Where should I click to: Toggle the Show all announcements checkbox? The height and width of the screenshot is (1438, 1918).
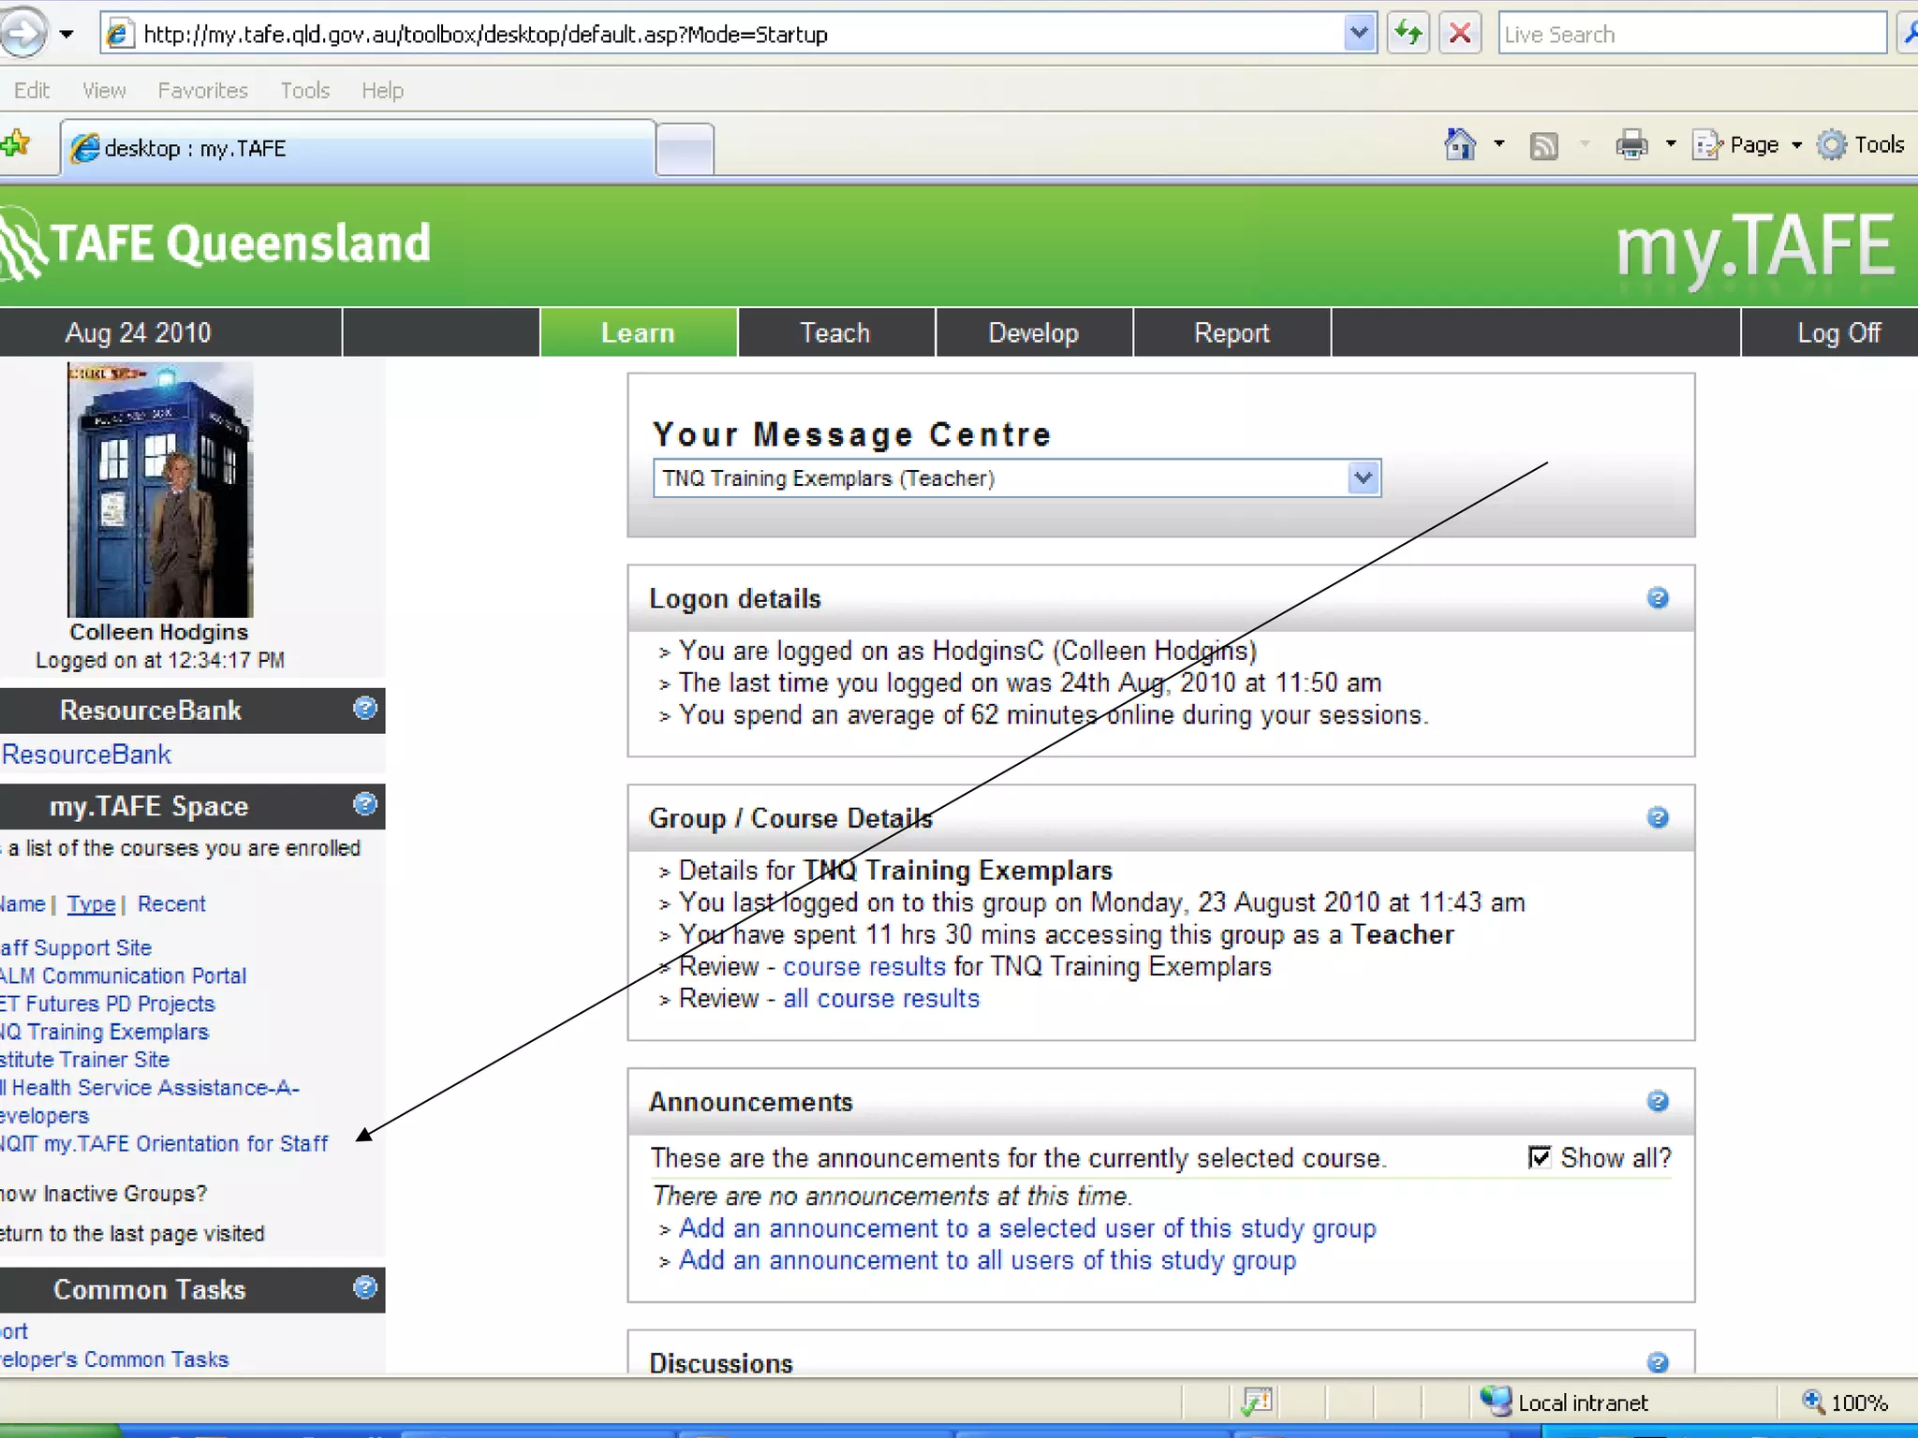click(1539, 1157)
